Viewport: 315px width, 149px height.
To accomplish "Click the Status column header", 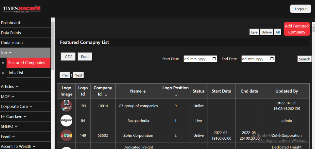I will [199, 91].
